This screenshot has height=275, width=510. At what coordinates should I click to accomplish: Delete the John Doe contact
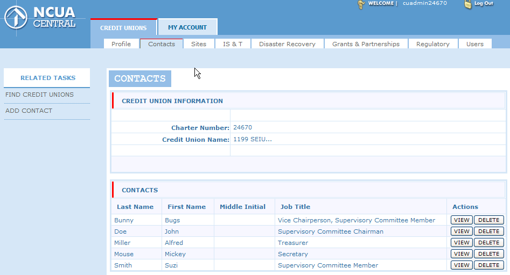[x=488, y=231]
